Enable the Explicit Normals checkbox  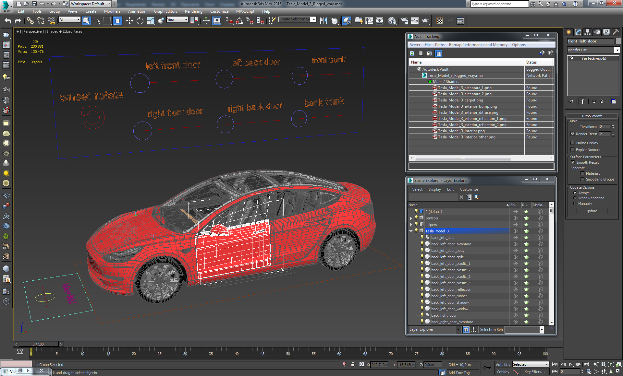click(x=573, y=150)
